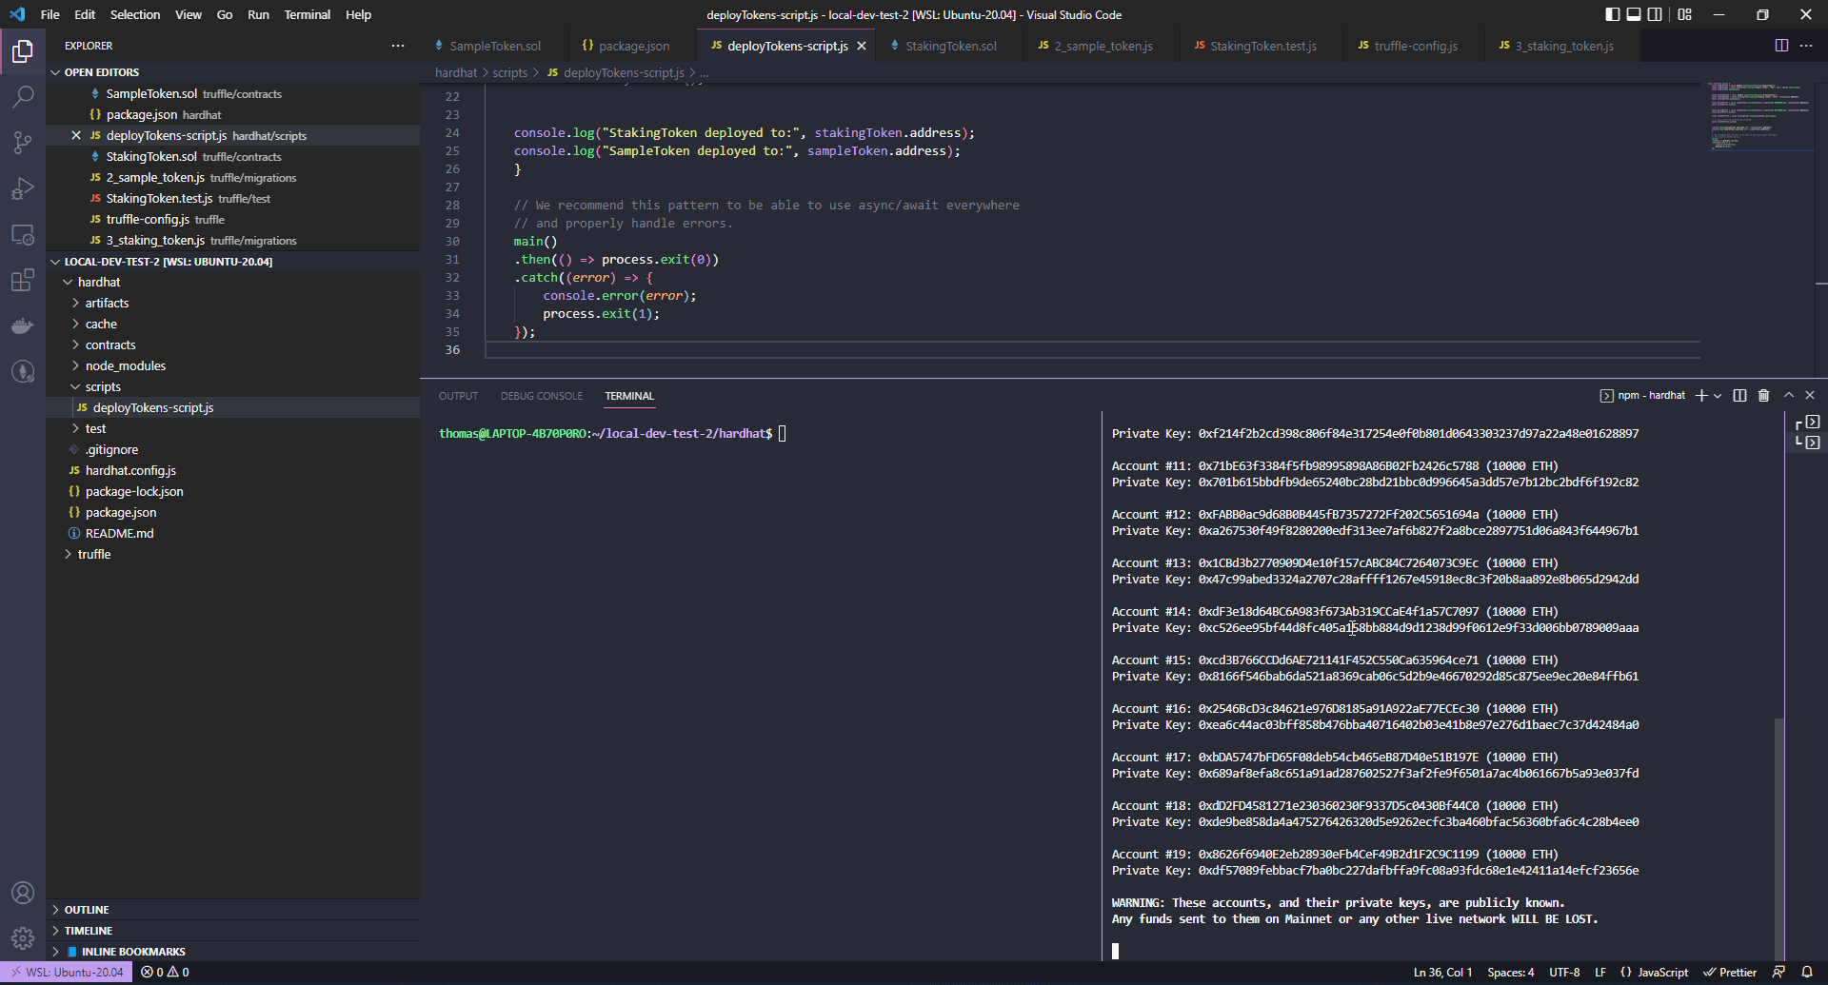Expand the cache folder

(233, 324)
